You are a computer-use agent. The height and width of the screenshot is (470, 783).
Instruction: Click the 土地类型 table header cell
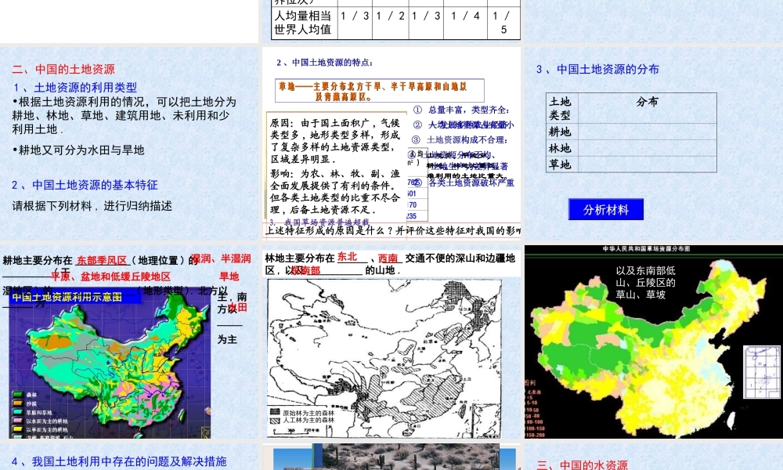tap(561, 108)
